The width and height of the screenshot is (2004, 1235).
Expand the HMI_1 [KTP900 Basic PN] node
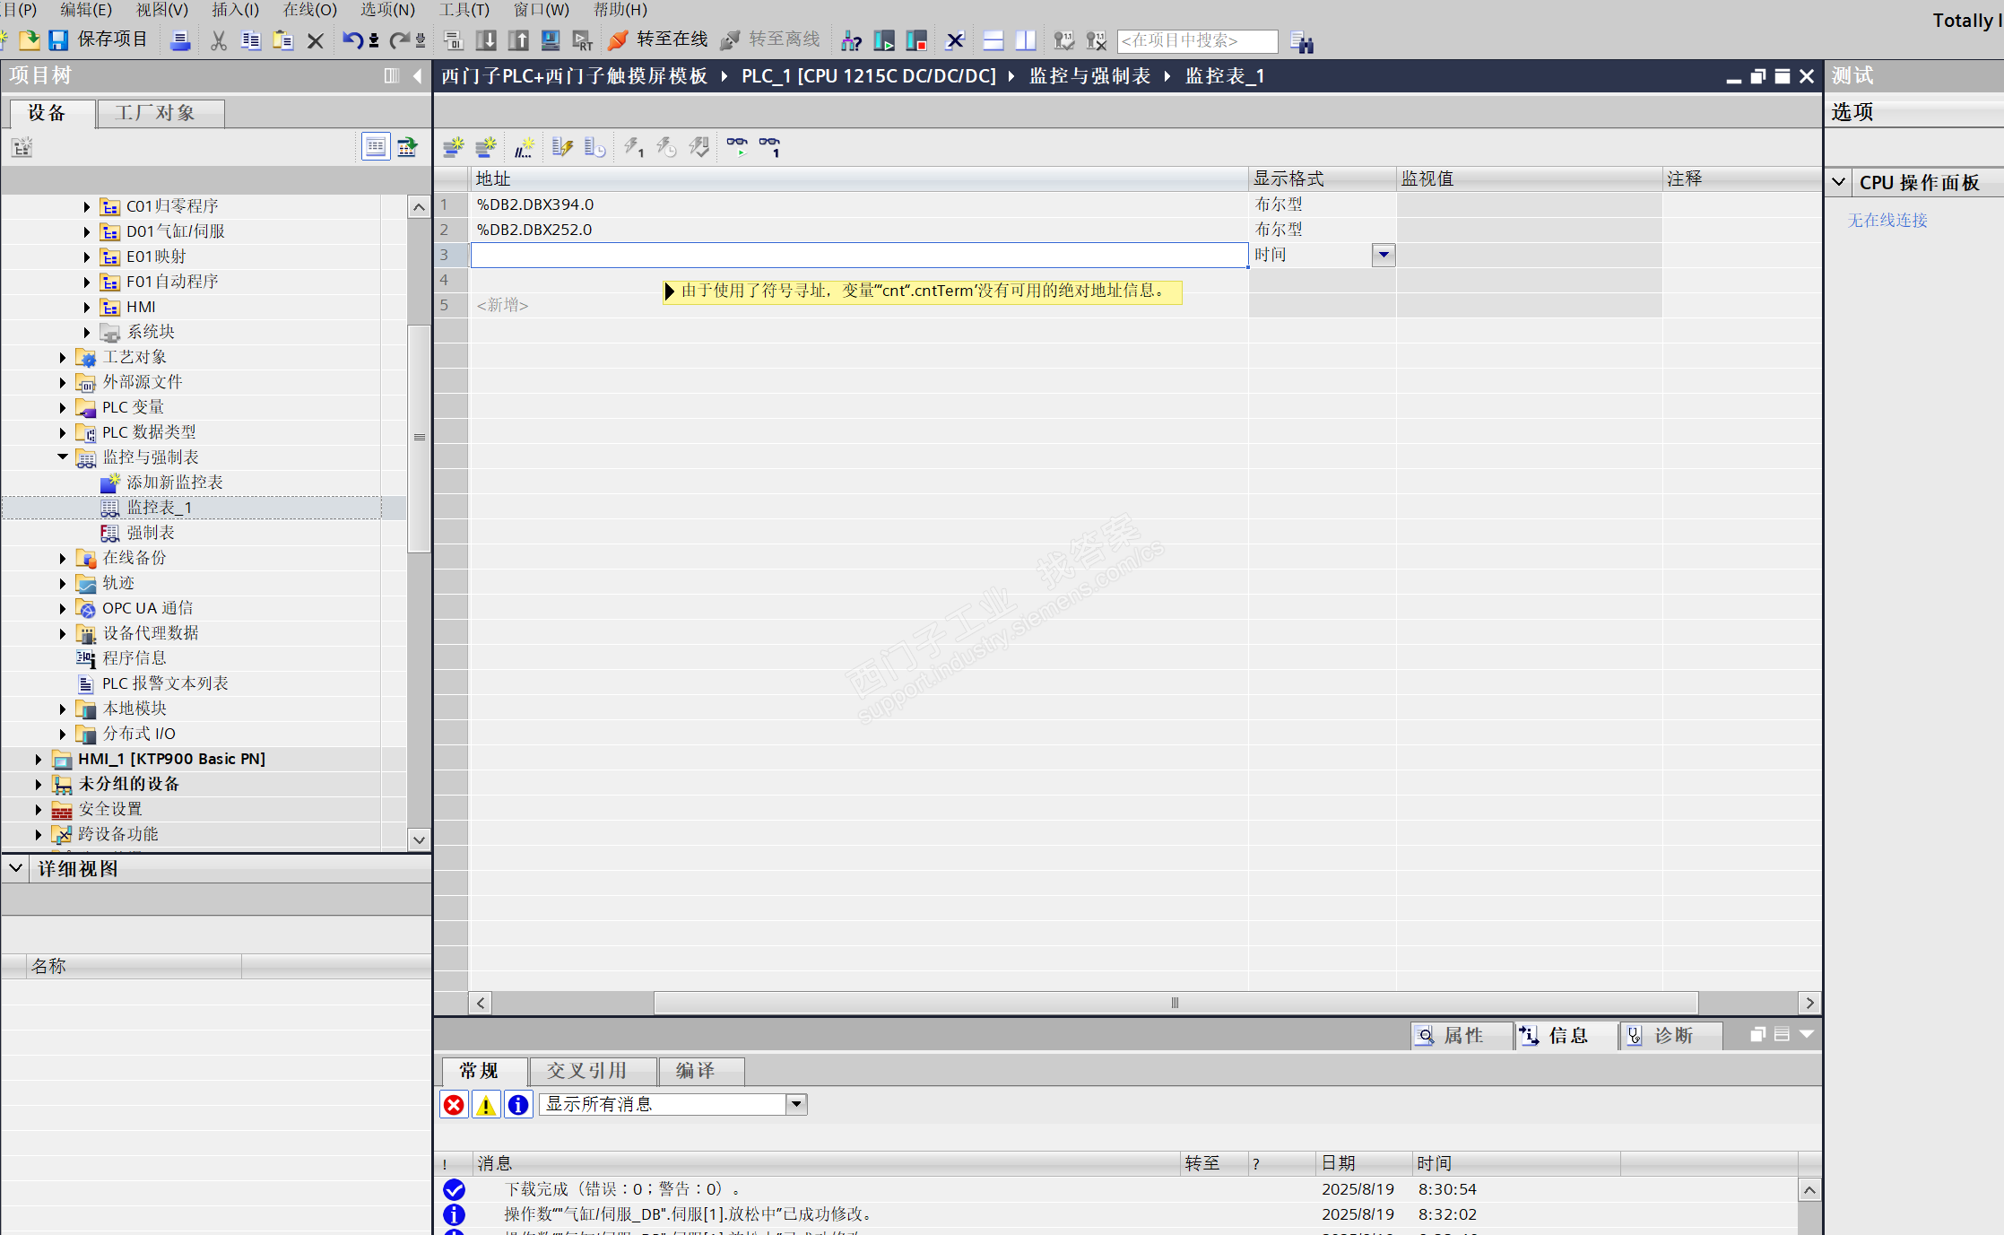[39, 759]
